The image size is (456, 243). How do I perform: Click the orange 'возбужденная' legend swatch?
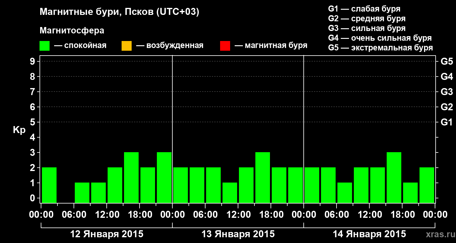126,46
